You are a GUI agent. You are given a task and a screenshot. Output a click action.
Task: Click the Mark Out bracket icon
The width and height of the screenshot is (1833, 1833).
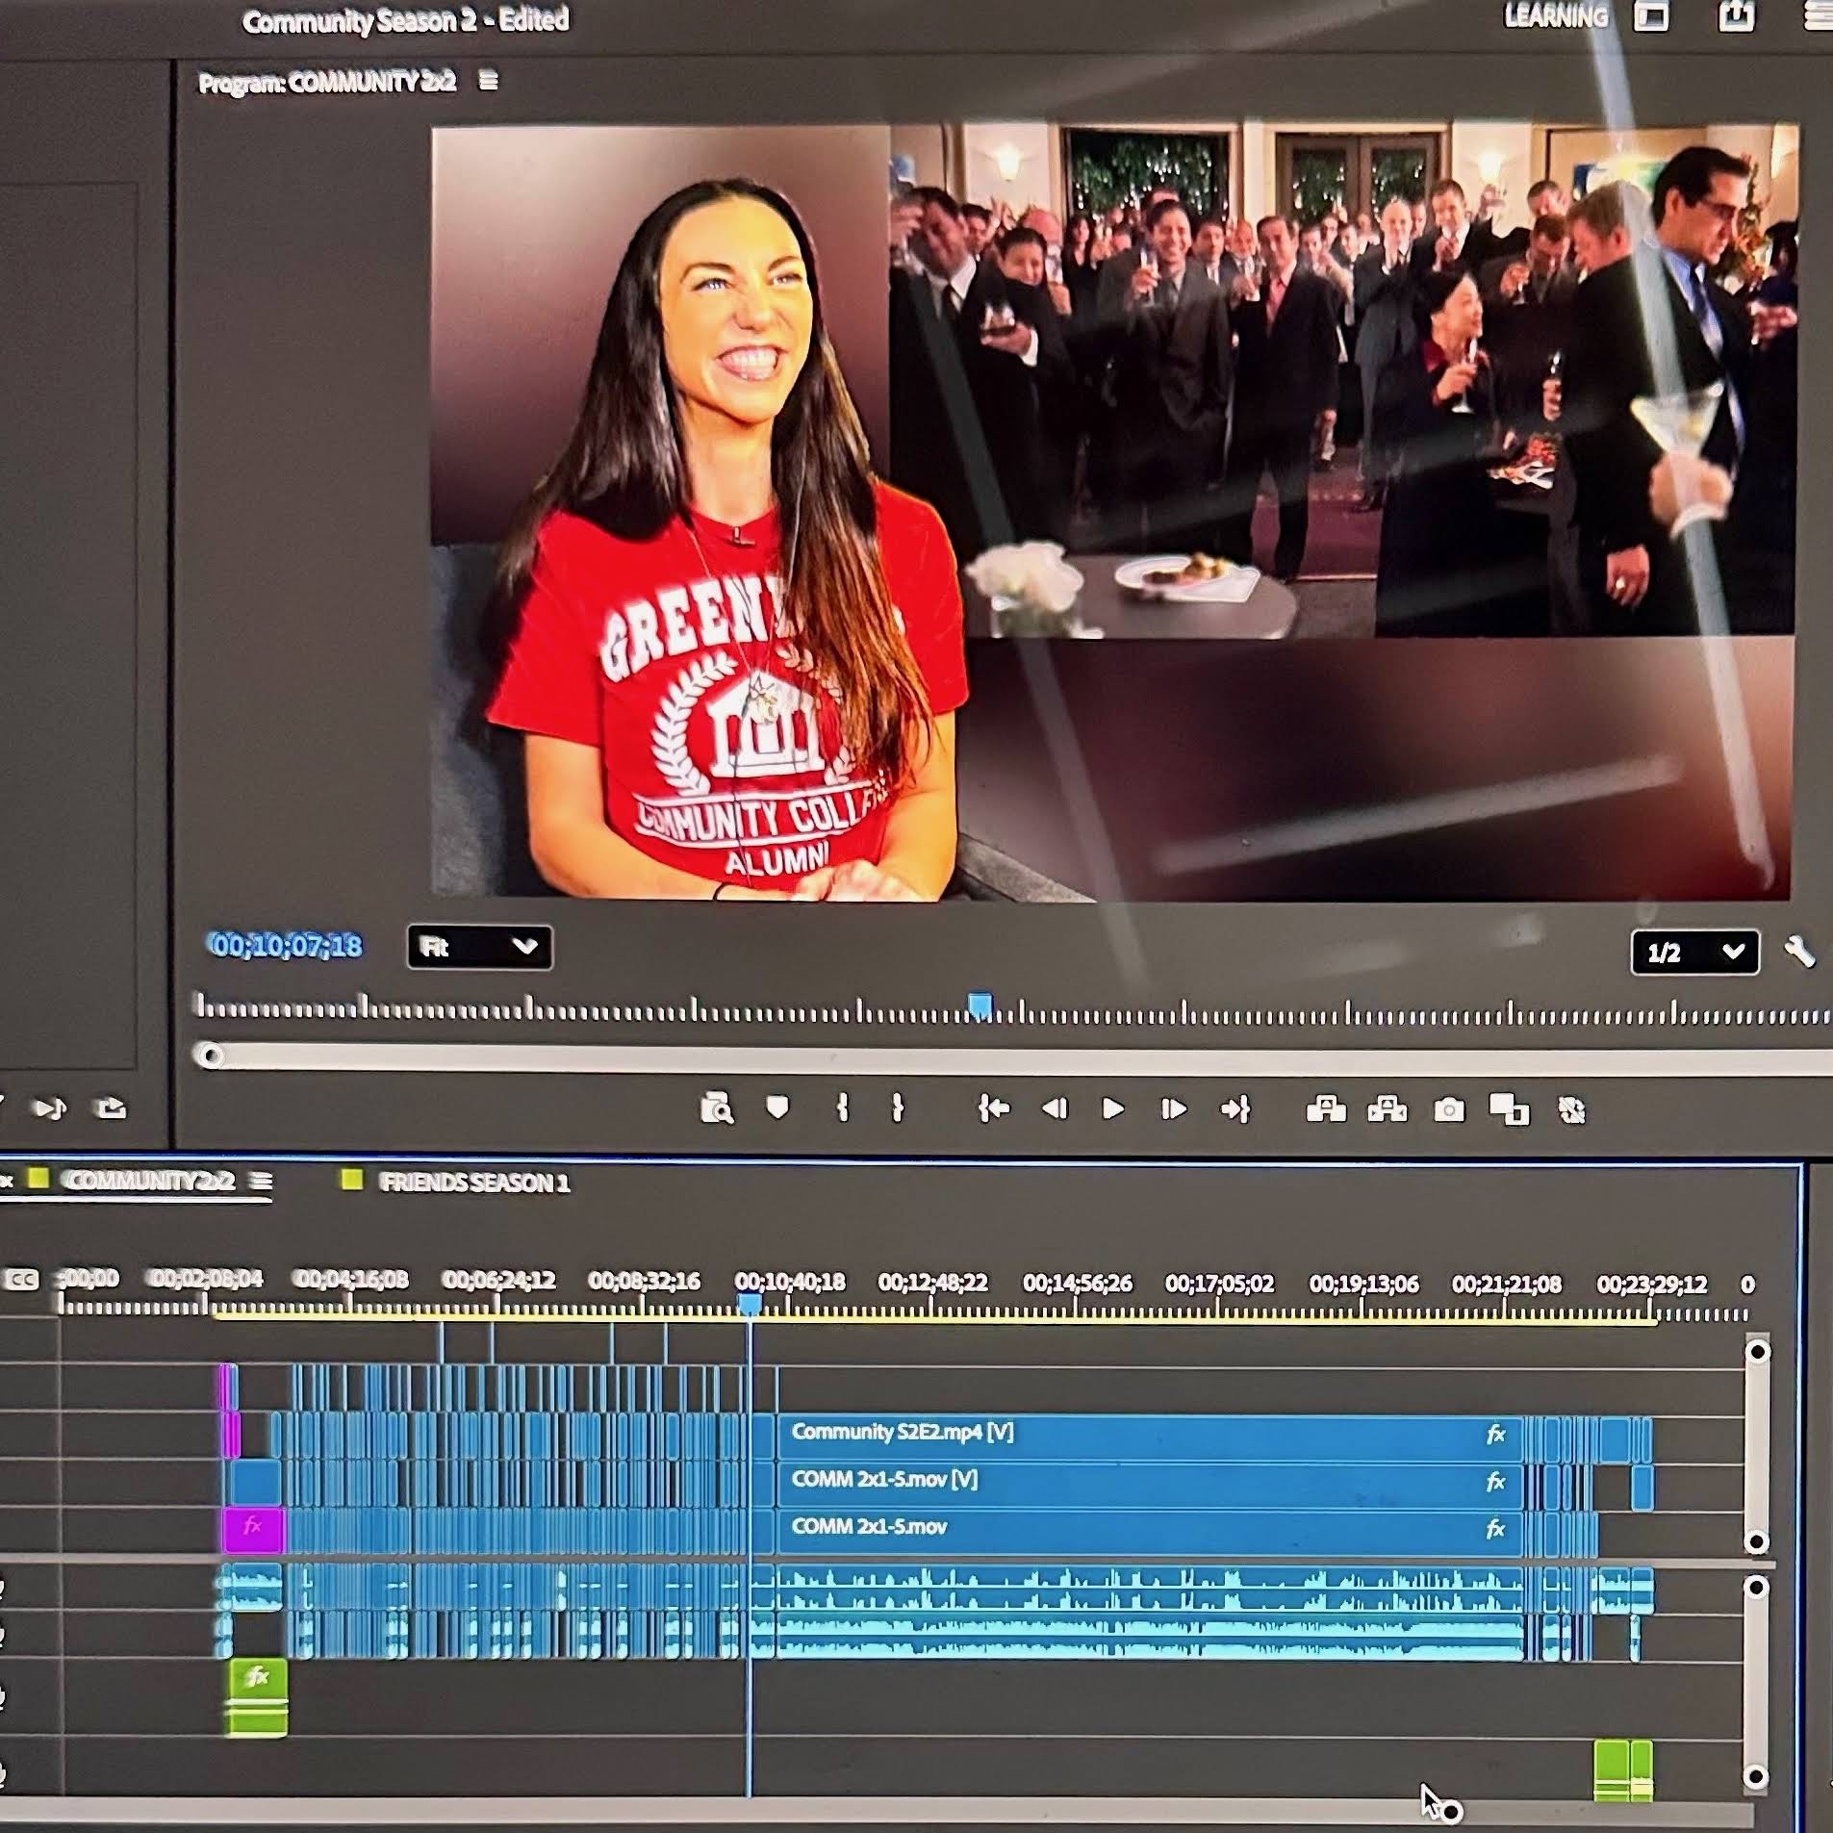tap(898, 1108)
